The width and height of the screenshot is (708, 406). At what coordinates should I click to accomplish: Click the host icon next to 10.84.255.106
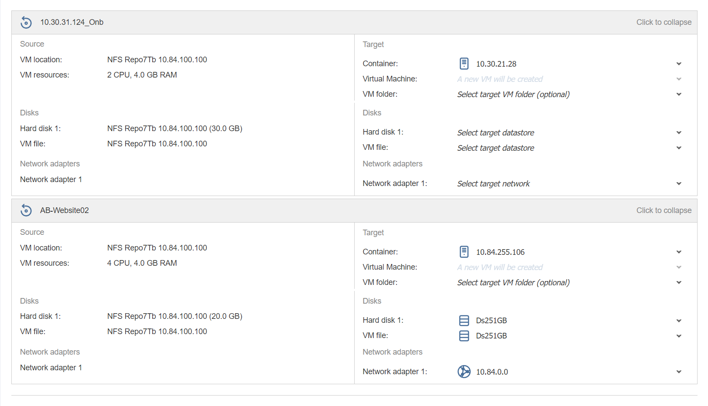pos(464,252)
